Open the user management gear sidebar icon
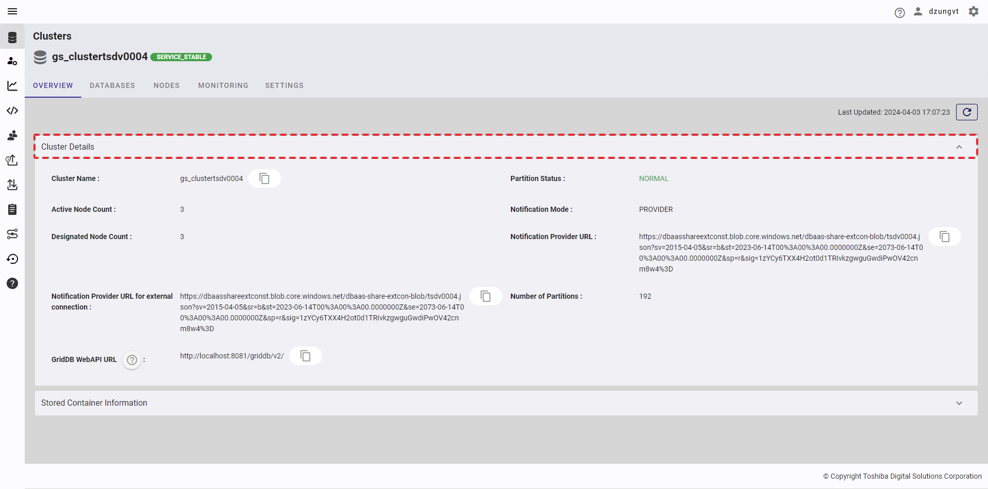 12,61
